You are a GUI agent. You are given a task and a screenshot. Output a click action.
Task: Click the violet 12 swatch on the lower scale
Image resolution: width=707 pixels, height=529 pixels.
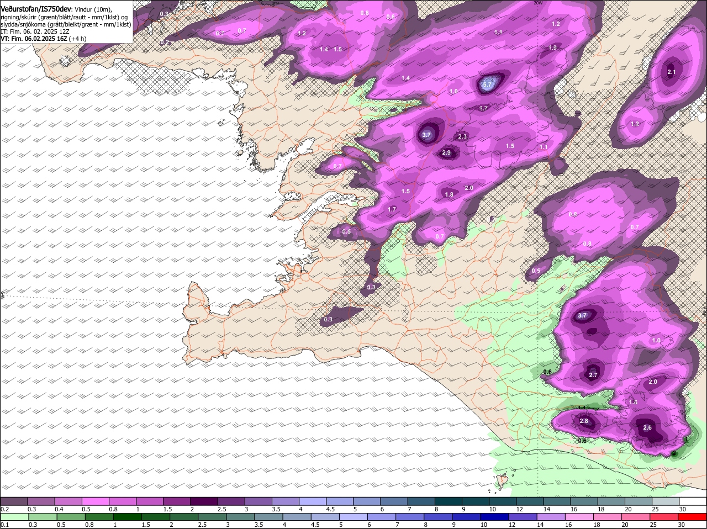click(x=524, y=517)
